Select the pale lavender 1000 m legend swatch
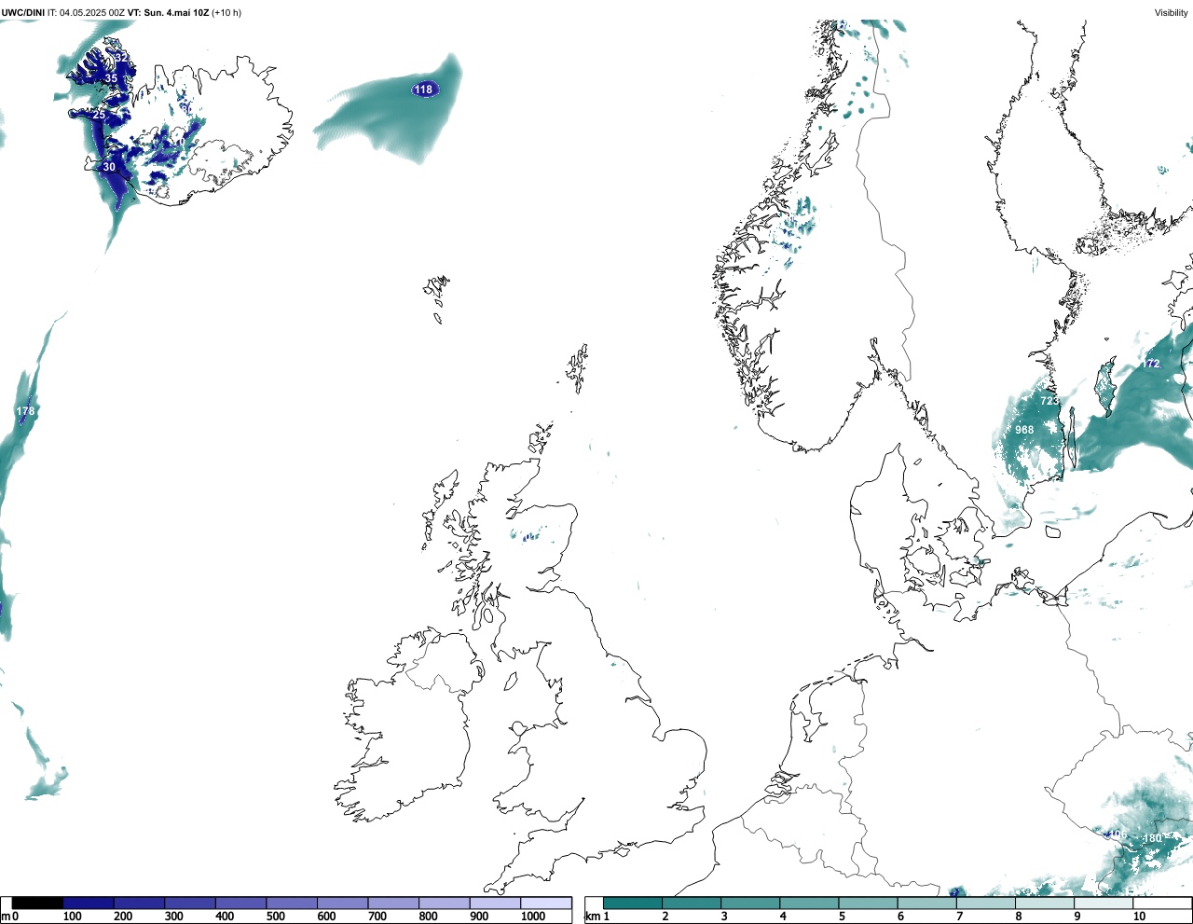The width and height of the screenshot is (1193, 924). 546,903
